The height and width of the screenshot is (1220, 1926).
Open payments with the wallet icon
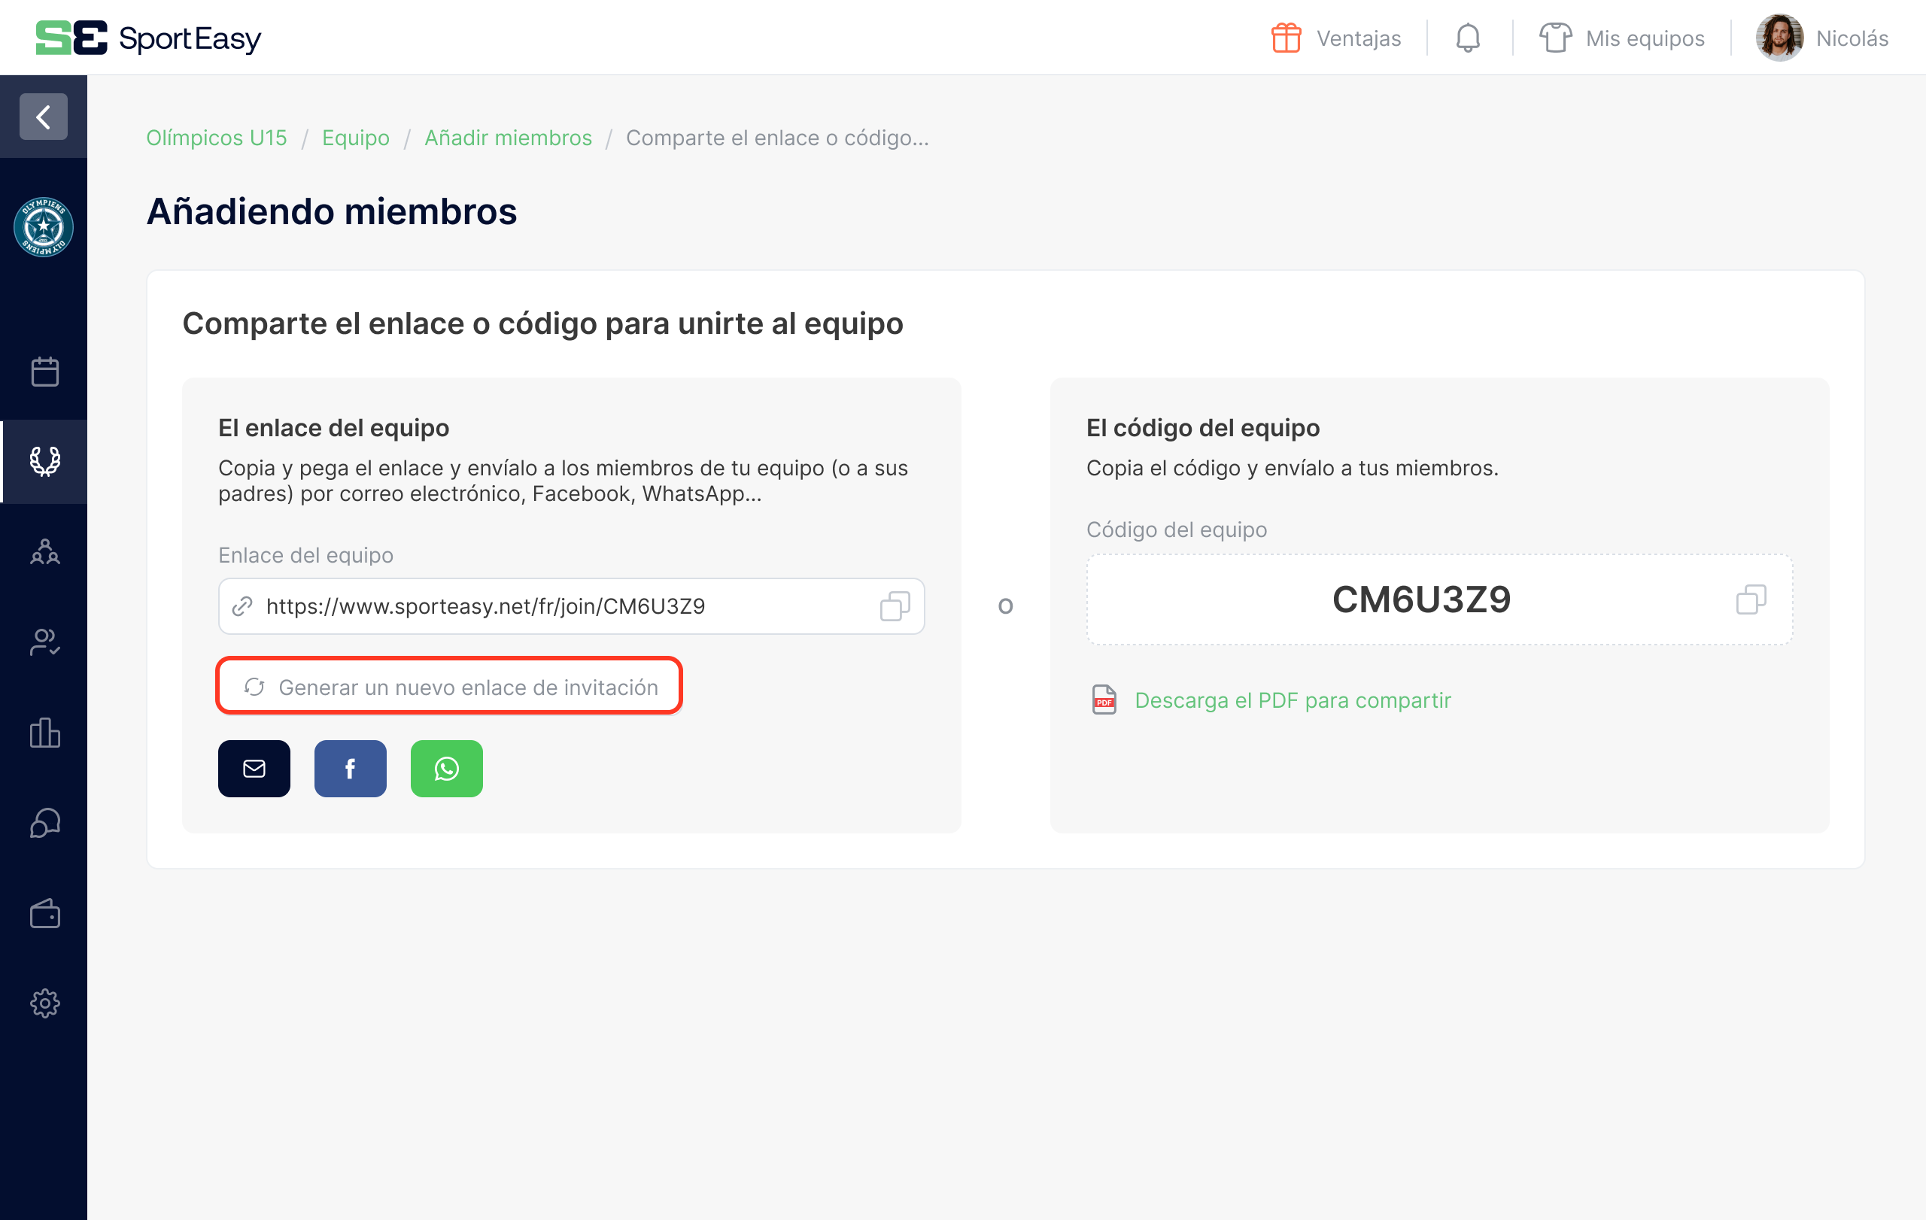click(x=44, y=913)
